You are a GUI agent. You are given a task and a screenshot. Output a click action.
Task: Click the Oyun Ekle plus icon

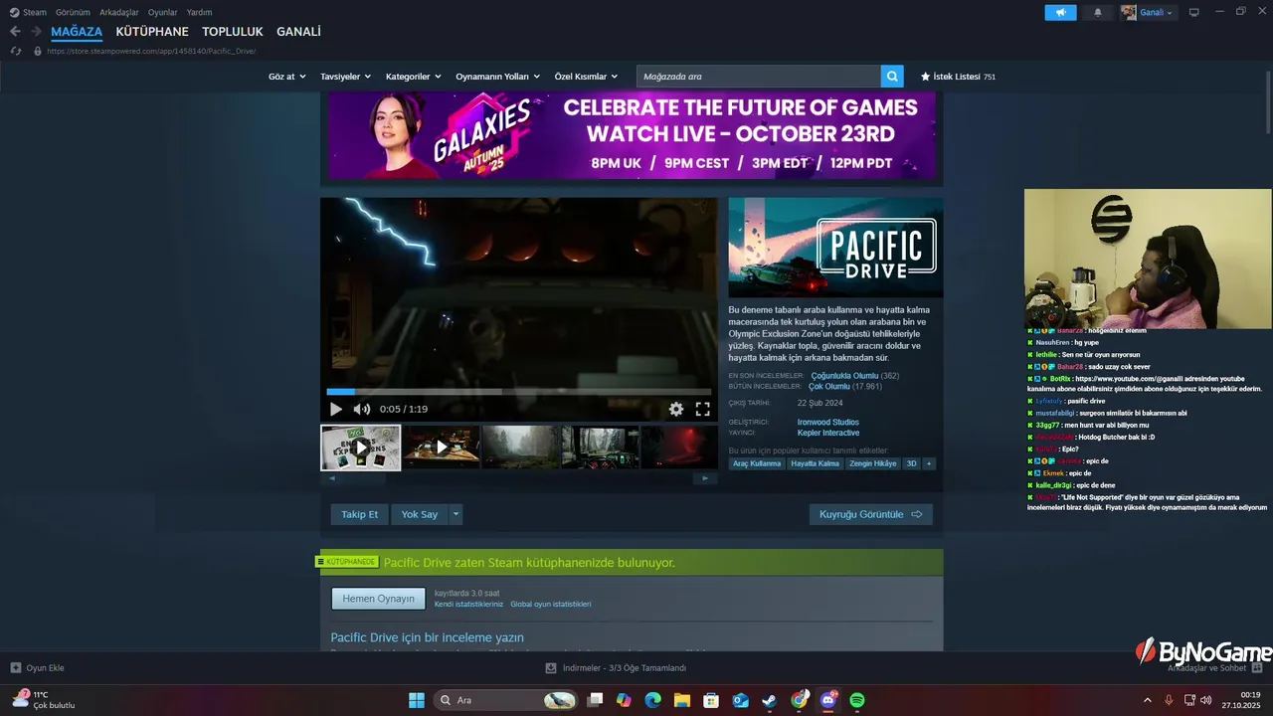pos(15,668)
